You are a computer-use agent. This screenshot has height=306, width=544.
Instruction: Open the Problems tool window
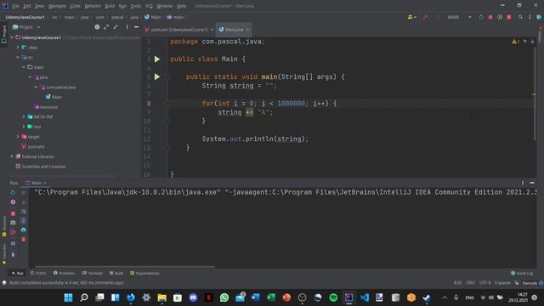pos(65,274)
